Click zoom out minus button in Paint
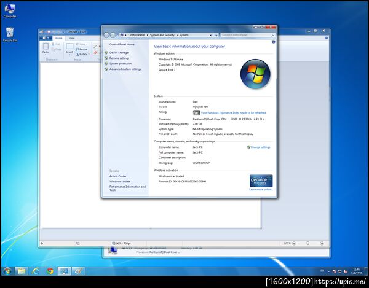Screen dimensions: 369x288 click(x=294, y=244)
